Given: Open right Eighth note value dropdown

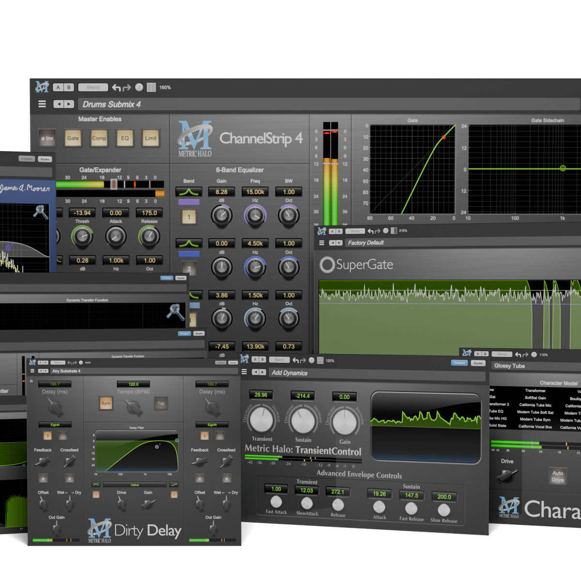Looking at the screenshot, I should 212,425.
